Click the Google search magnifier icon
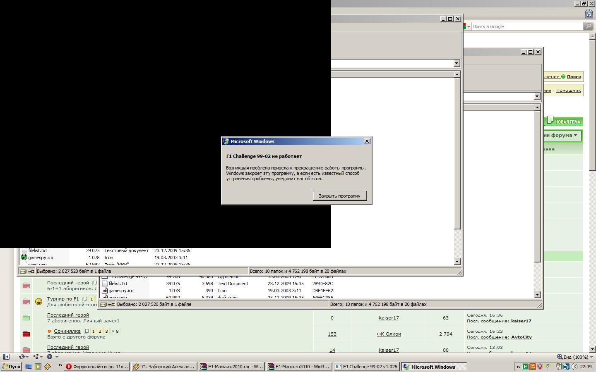Image resolution: width=596 pixels, height=372 pixels. pyautogui.click(x=588, y=26)
